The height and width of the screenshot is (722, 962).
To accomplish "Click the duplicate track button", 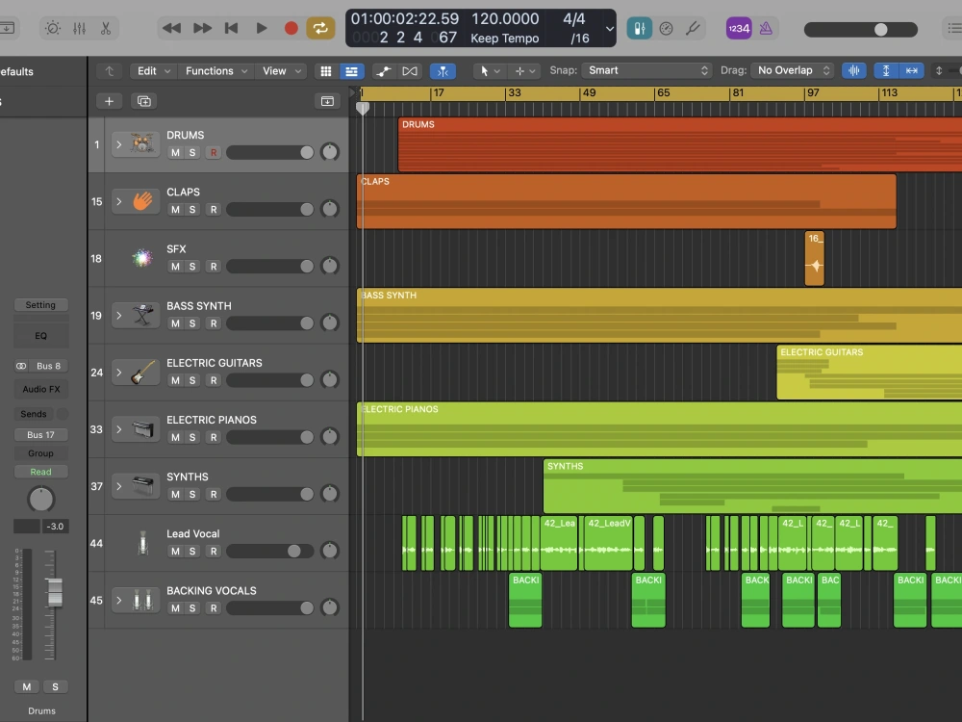I will [144, 101].
